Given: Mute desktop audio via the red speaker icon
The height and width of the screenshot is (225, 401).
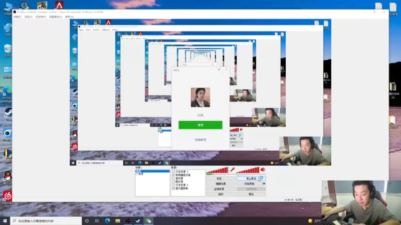Looking at the screenshot, I should click(x=263, y=169).
